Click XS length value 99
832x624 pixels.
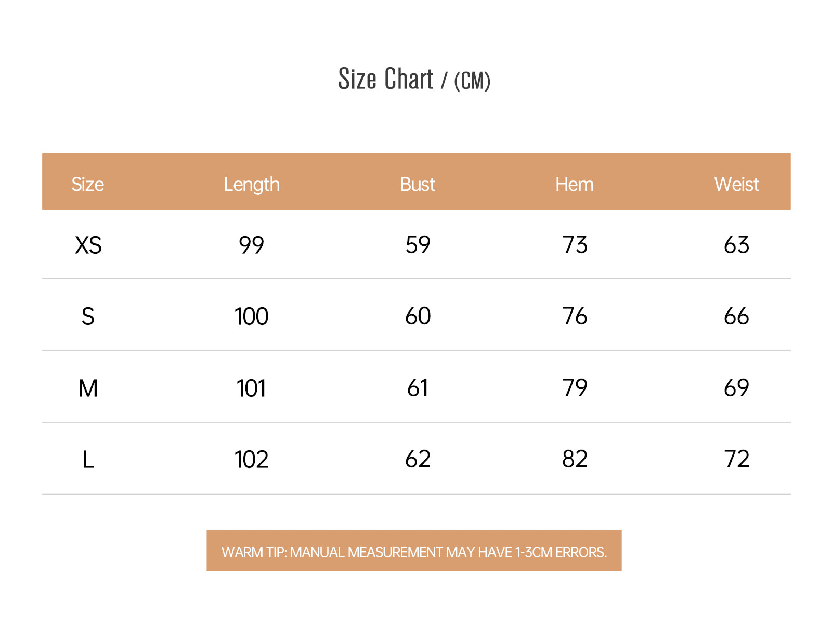pyautogui.click(x=252, y=245)
